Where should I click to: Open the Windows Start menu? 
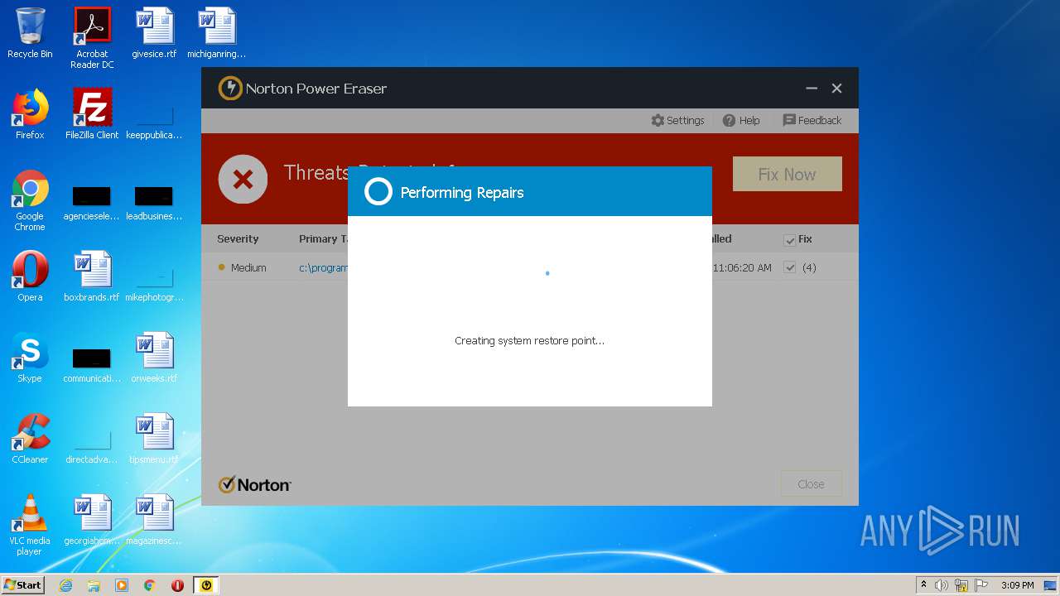[x=22, y=585]
